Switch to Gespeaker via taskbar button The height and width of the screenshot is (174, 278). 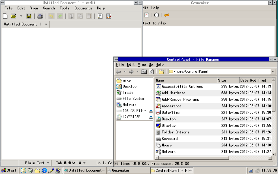point(128,170)
